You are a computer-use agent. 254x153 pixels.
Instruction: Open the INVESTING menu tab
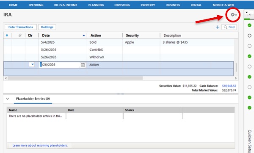(x=122, y=5)
